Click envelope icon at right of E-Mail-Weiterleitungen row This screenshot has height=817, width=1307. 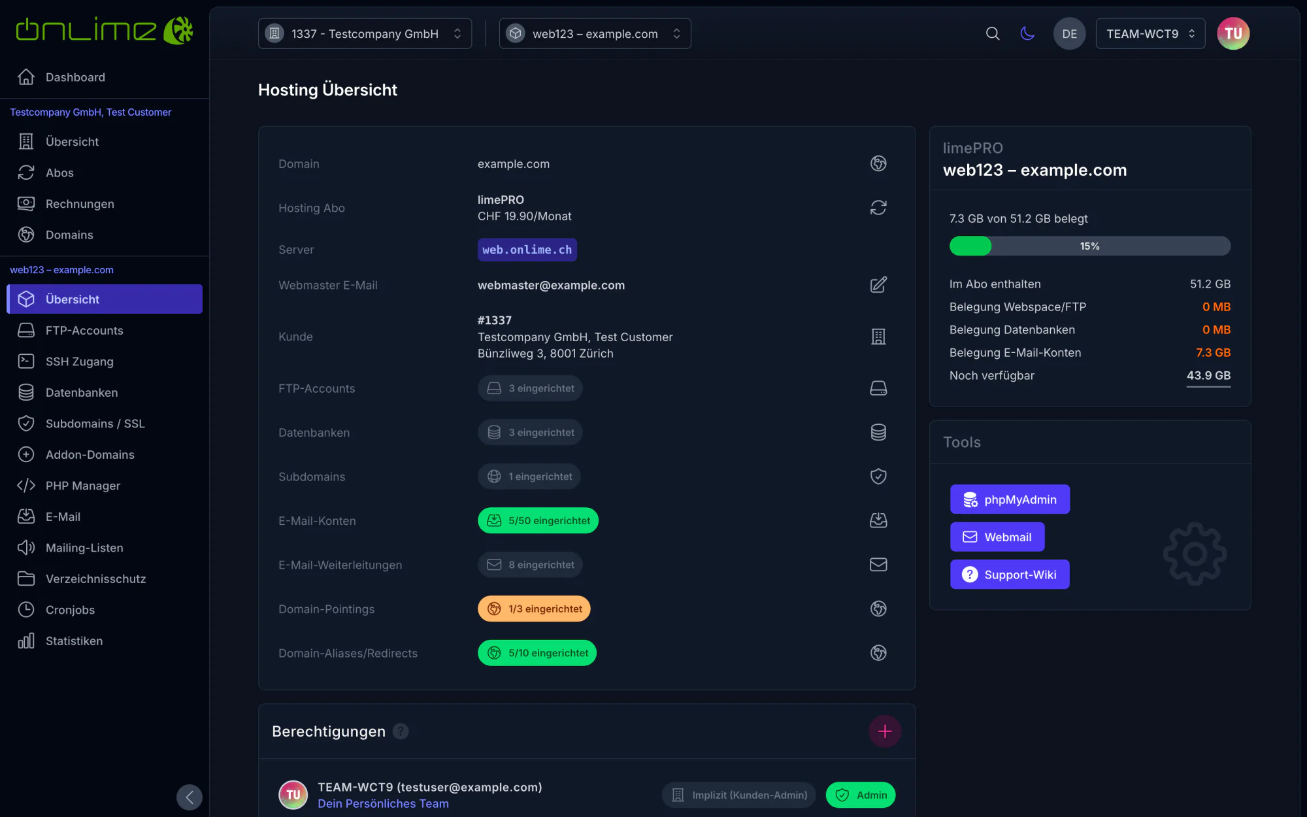878,565
